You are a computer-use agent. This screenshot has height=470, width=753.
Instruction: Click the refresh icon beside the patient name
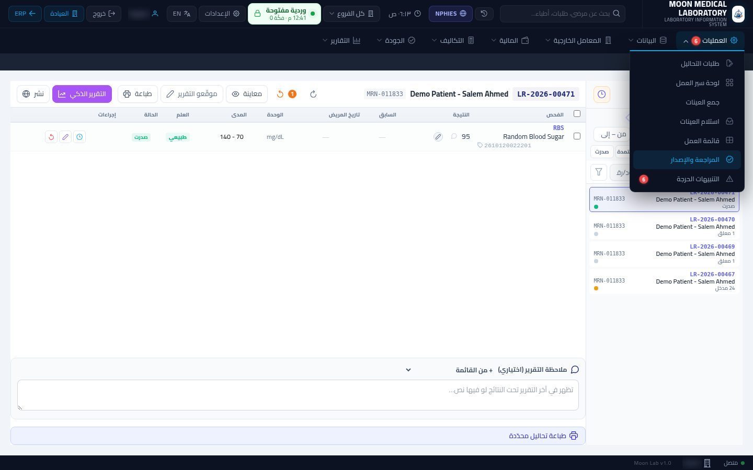tap(313, 94)
